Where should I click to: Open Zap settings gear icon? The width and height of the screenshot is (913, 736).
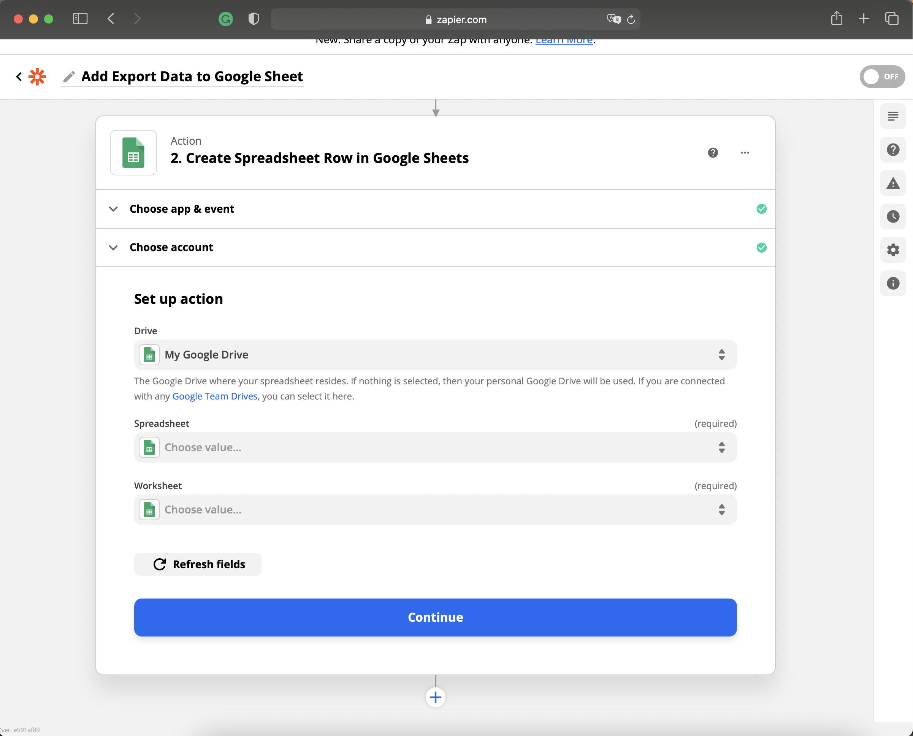pos(892,250)
